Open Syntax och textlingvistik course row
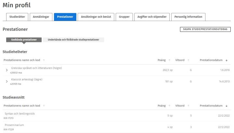234x133 pixels. pyautogui.click(x=20, y=114)
